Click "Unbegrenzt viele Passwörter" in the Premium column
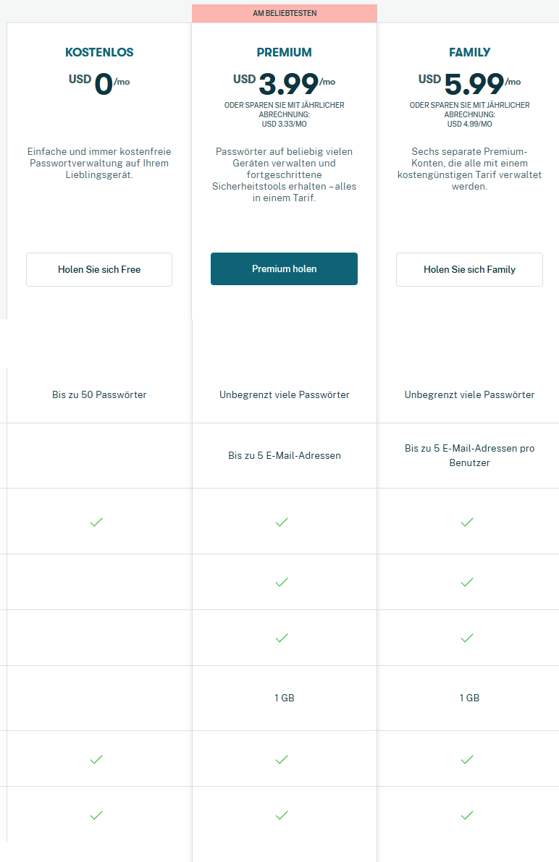This screenshot has width=559, height=862. (x=285, y=394)
